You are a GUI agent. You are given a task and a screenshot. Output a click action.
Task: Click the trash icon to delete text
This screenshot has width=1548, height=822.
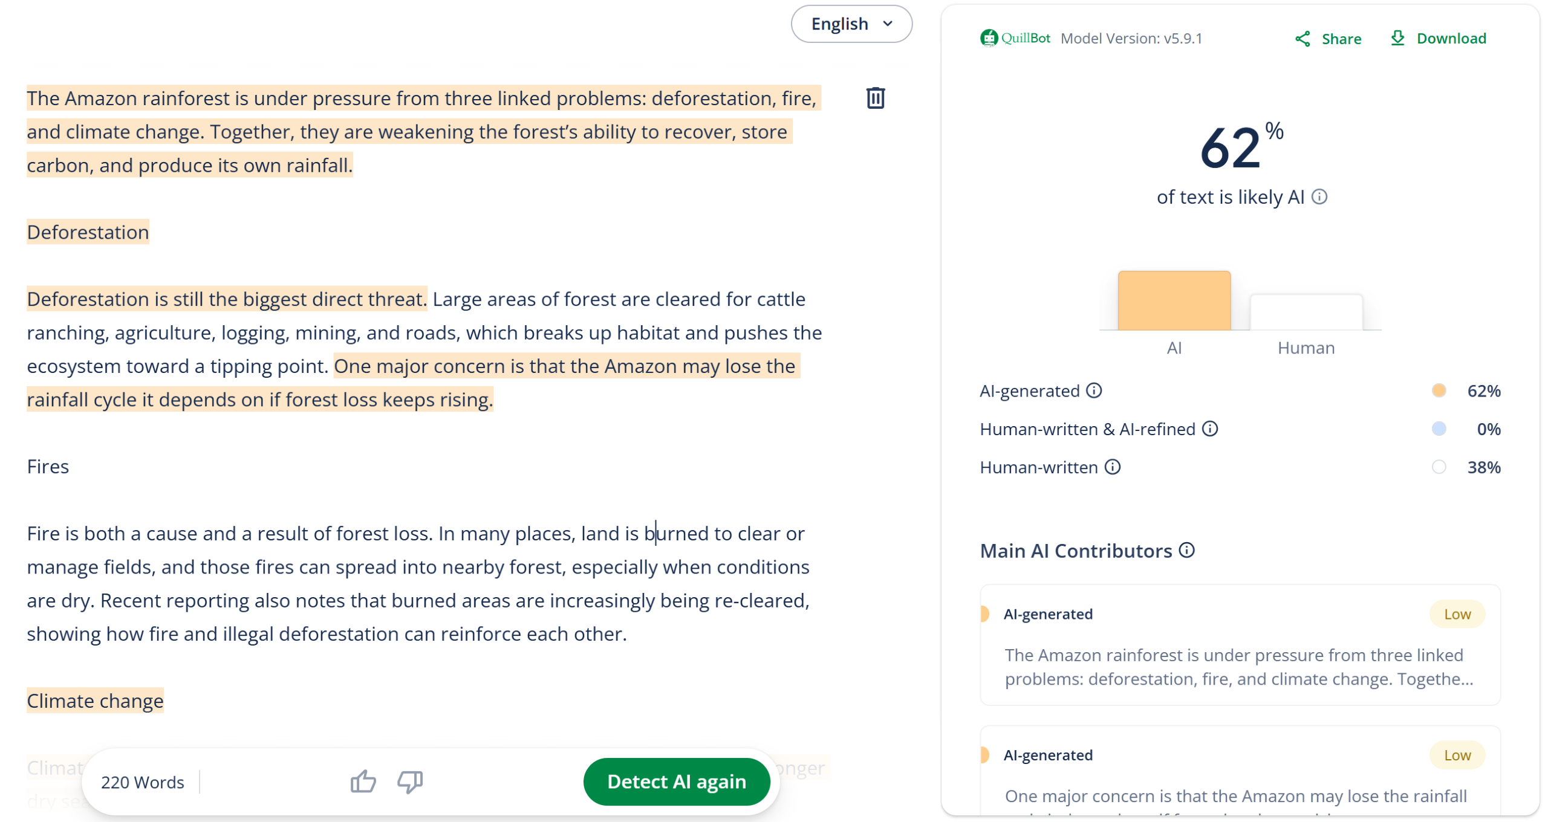tap(875, 98)
